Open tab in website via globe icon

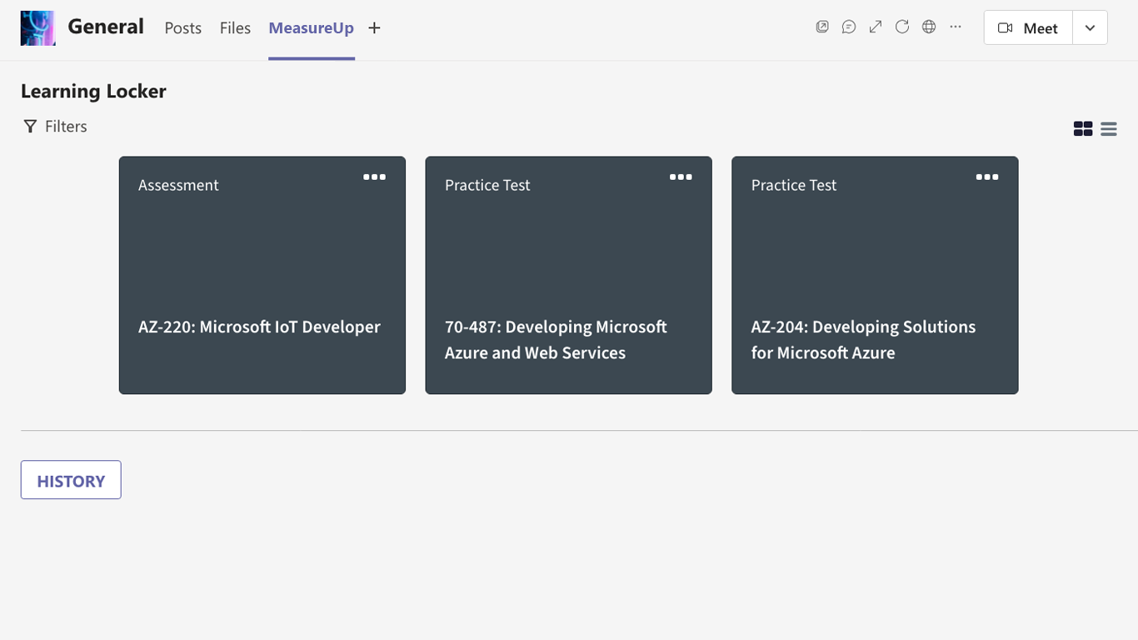929,27
